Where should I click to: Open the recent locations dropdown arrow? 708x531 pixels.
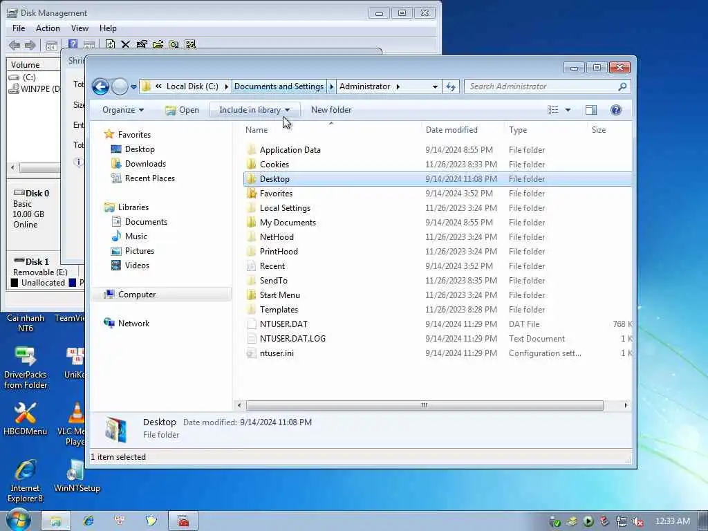133,86
